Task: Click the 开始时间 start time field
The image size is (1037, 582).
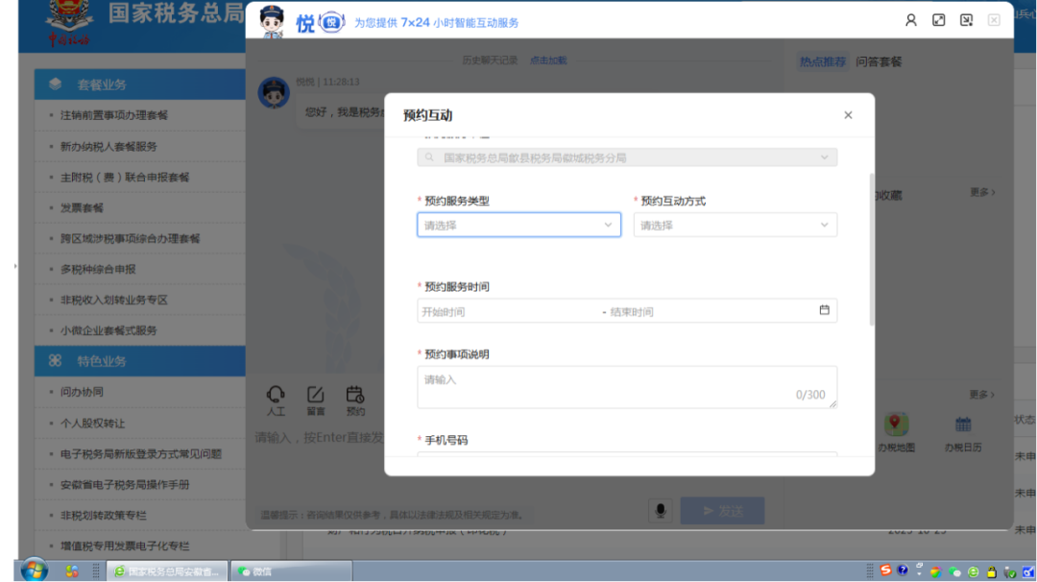Action: pos(508,311)
